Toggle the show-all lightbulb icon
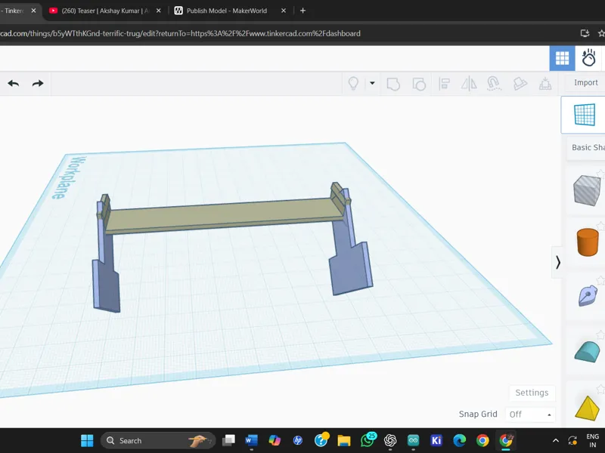 tap(353, 83)
